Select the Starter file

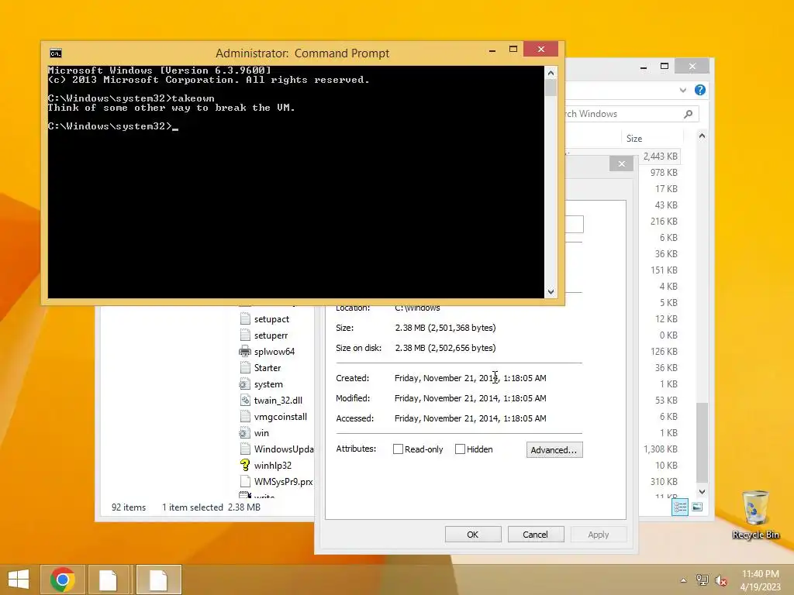268,368
